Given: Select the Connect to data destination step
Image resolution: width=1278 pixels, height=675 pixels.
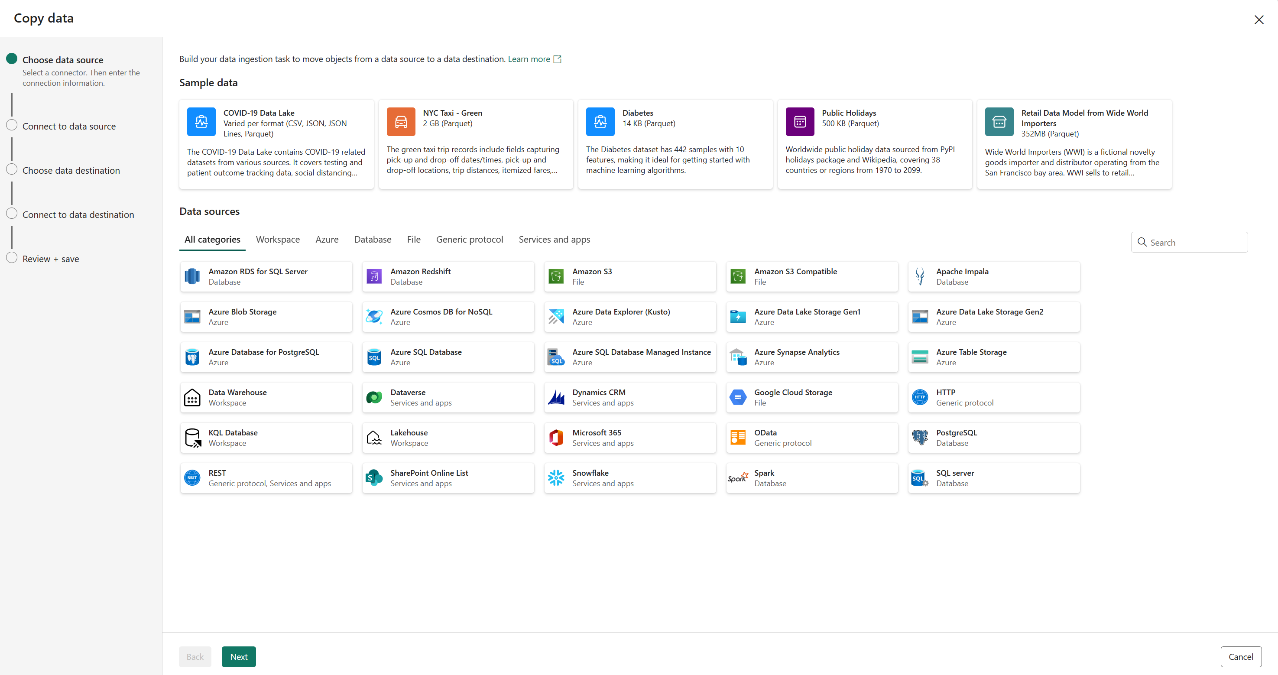Looking at the screenshot, I should (78, 214).
